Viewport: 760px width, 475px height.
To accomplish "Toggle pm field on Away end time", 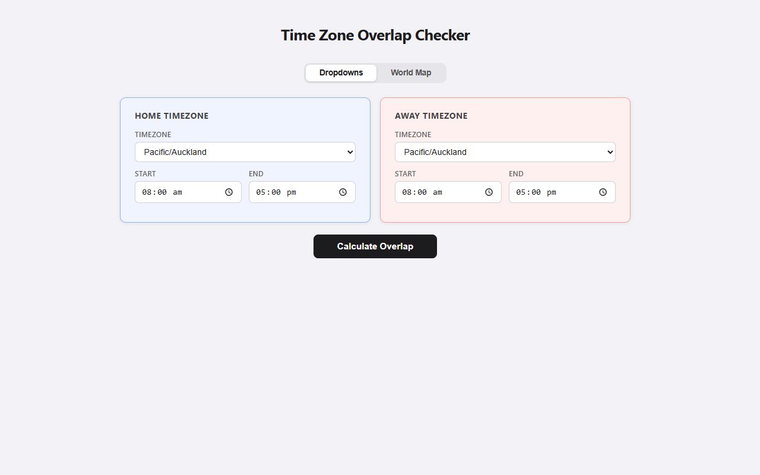I will pos(552,192).
